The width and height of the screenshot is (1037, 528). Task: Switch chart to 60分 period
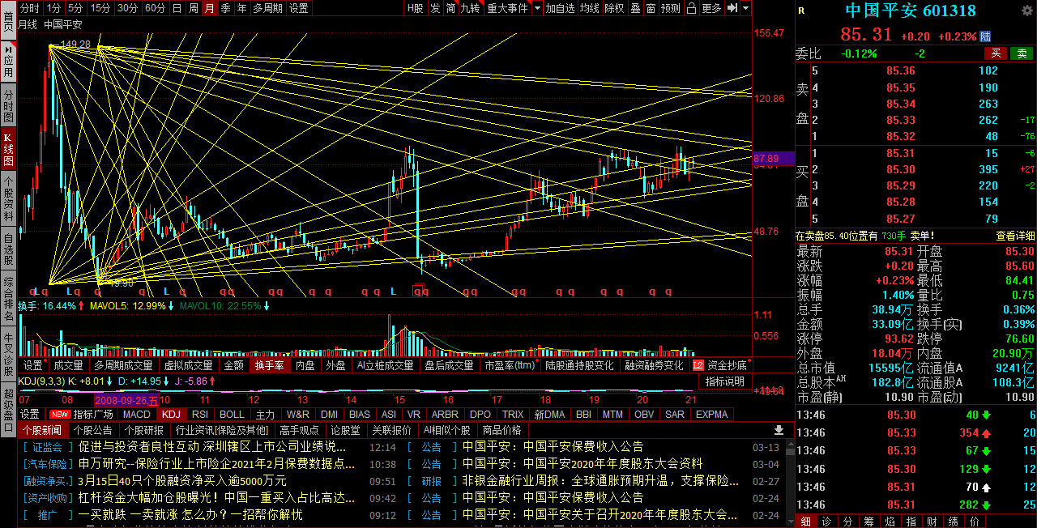point(155,8)
